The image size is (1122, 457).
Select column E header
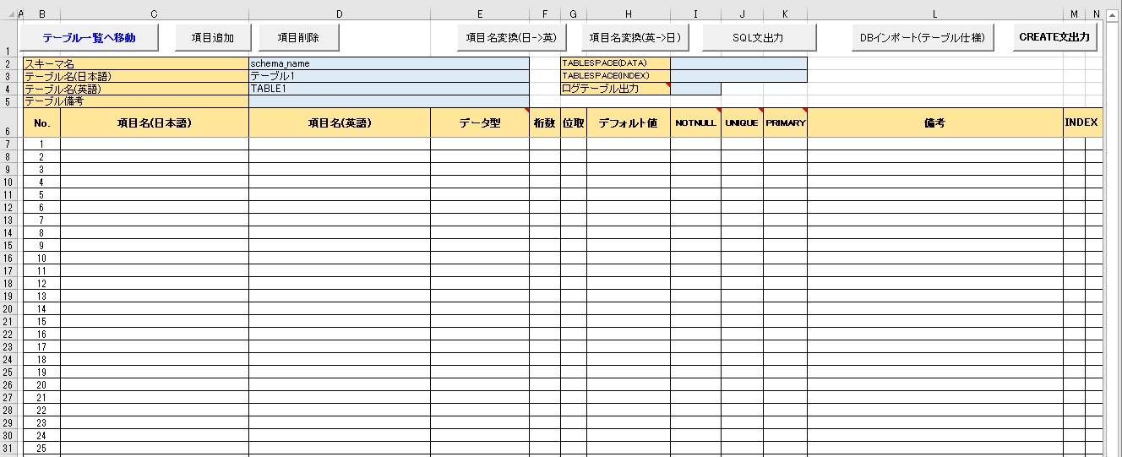[480, 14]
